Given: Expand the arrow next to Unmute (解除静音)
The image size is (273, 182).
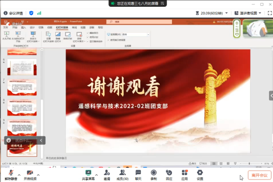Looking at the screenshot, I should (x=19, y=175).
